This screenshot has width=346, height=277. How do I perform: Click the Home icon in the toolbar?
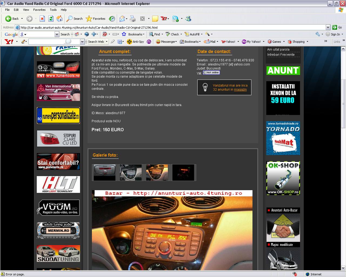pyautogui.click(x=59, y=19)
